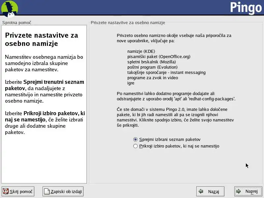Screen dimensions: 264x198
Task: Click paragraph mentioning 'redhat-config-packages'
Action: click(176, 96)
